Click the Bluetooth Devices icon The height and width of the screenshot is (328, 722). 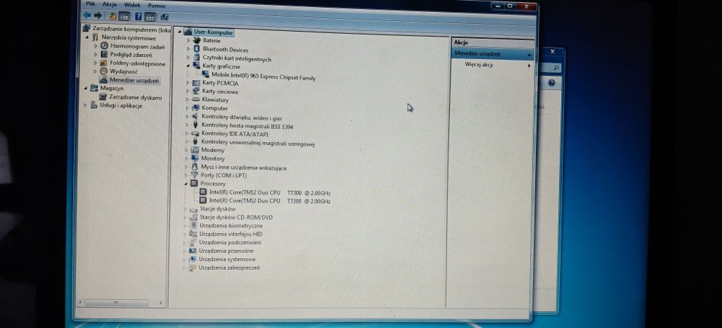[x=196, y=49]
